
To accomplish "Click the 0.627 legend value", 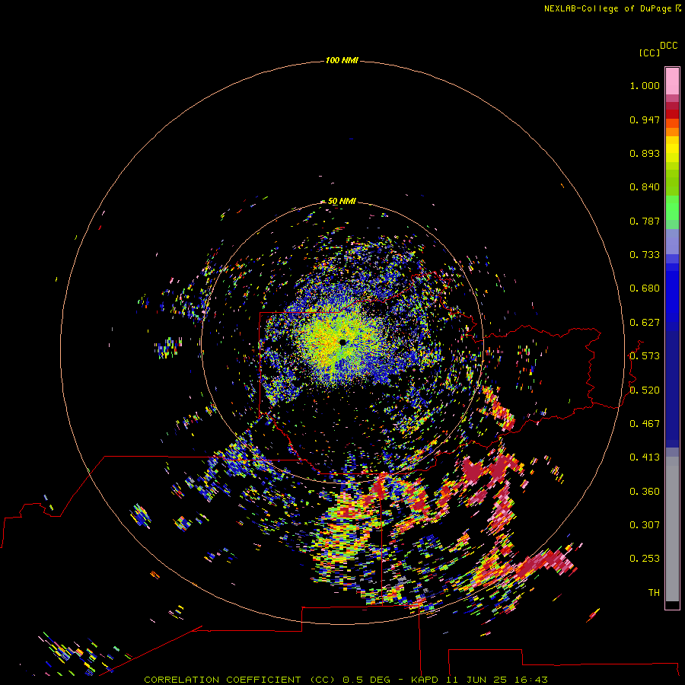I will 645,323.
